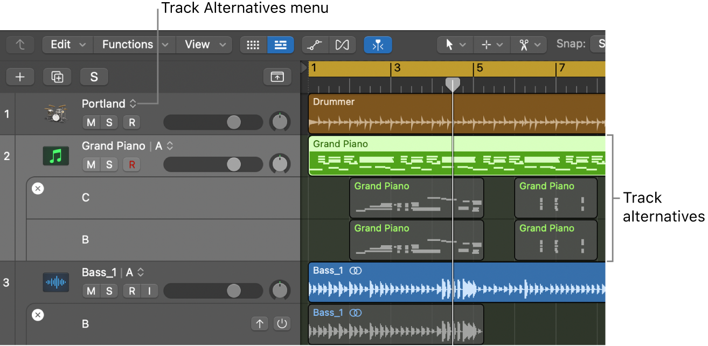708x346 pixels.
Task: Toggle the Flex show/hide button
Action: pyautogui.click(x=342, y=45)
